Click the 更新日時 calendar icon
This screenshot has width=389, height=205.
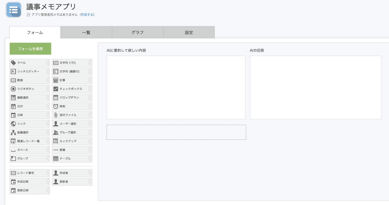(13, 190)
